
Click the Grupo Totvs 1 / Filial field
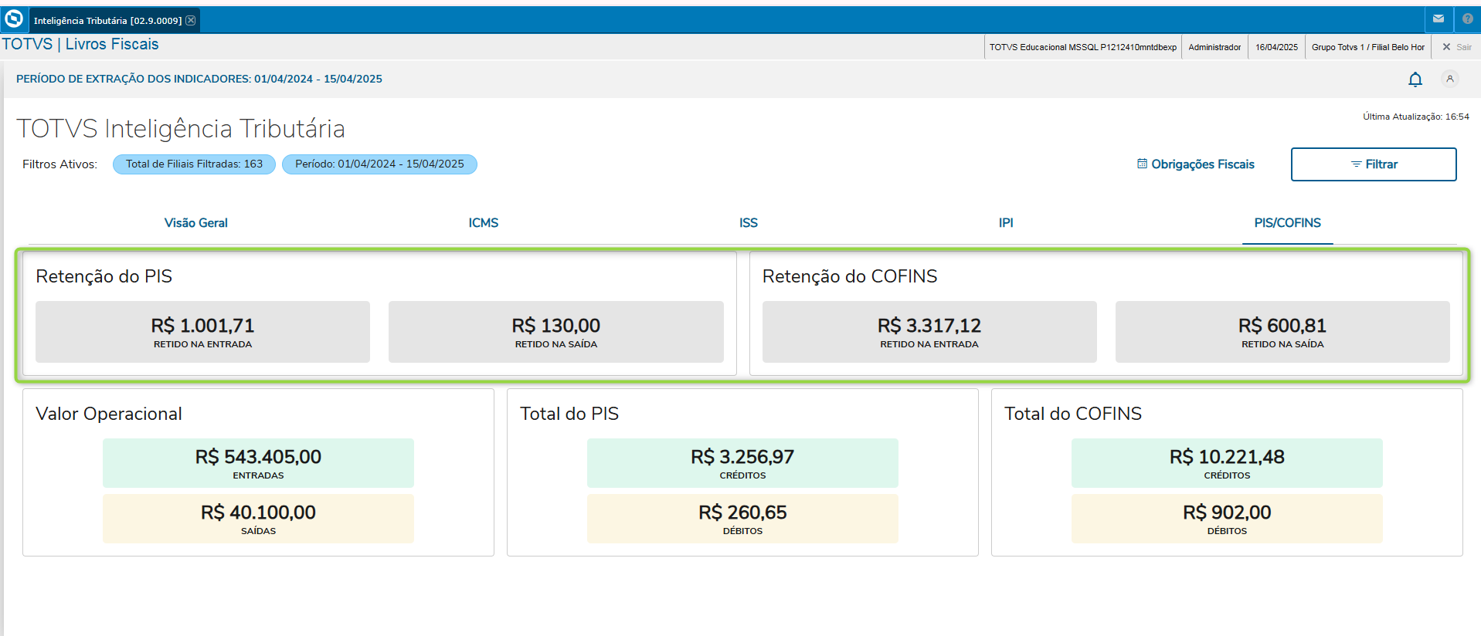1367,47
